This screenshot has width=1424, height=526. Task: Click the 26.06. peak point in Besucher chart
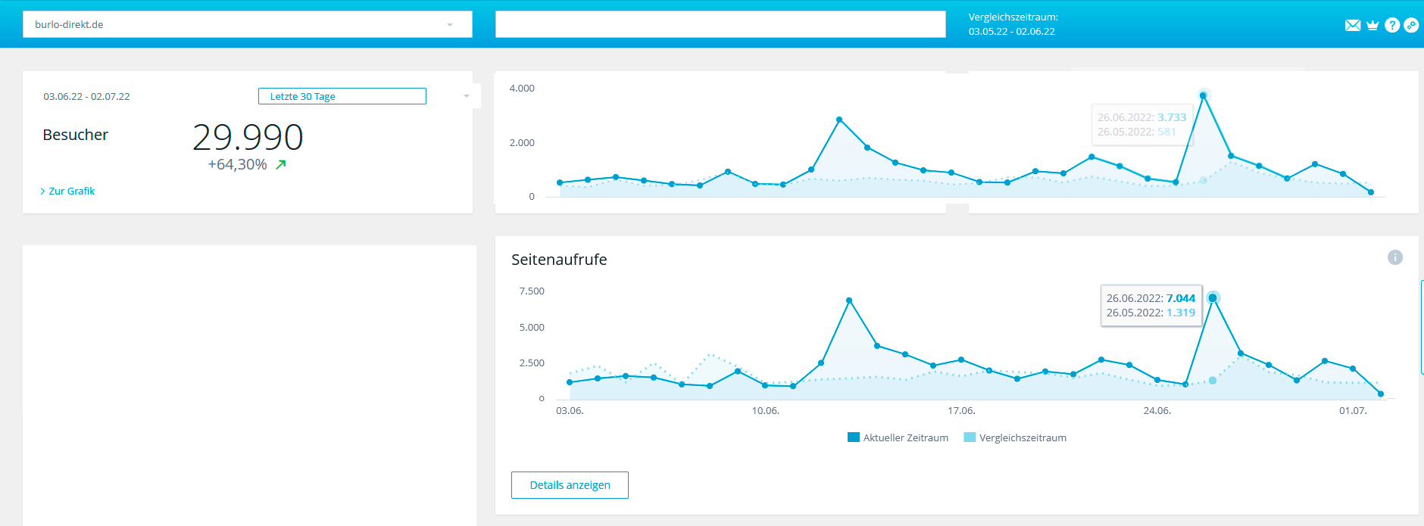pos(1203,95)
